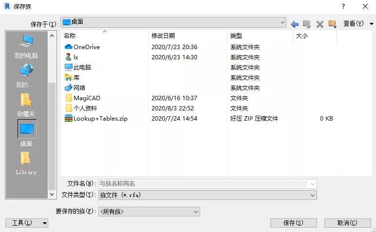Click the MagiCAD folder icon

[69, 98]
